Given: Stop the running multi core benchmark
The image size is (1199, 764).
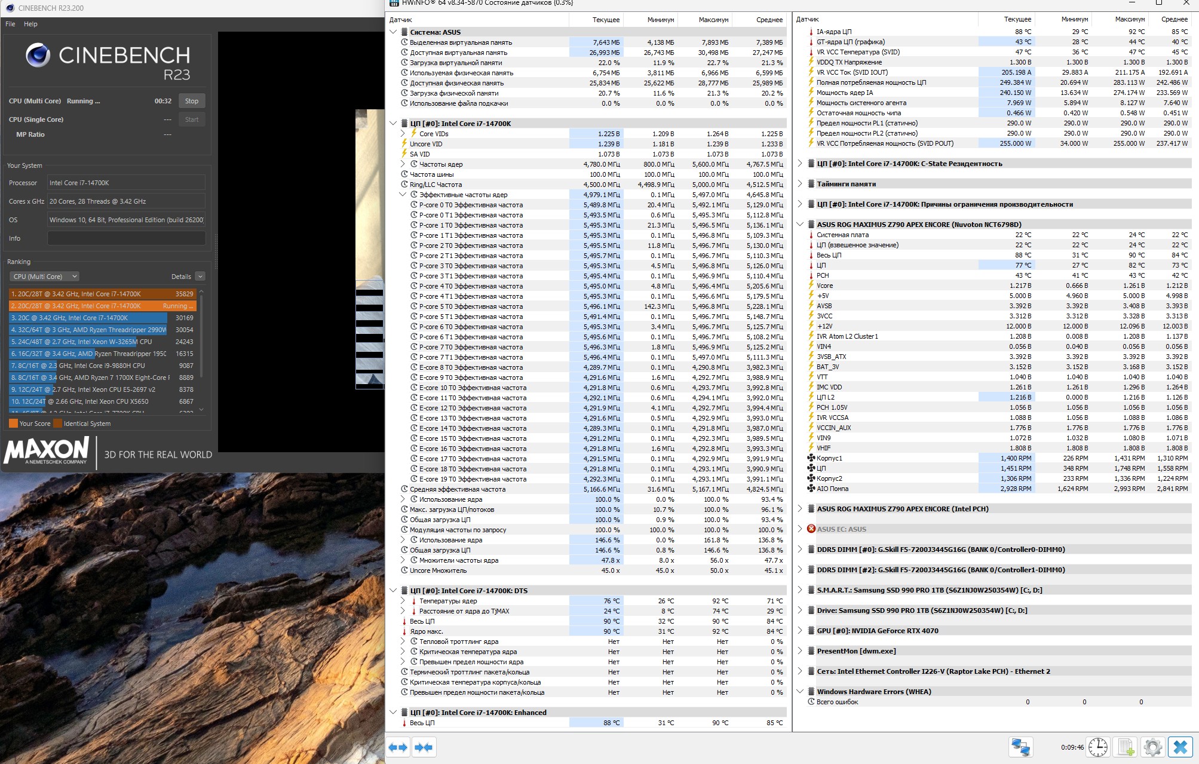Looking at the screenshot, I should [191, 101].
